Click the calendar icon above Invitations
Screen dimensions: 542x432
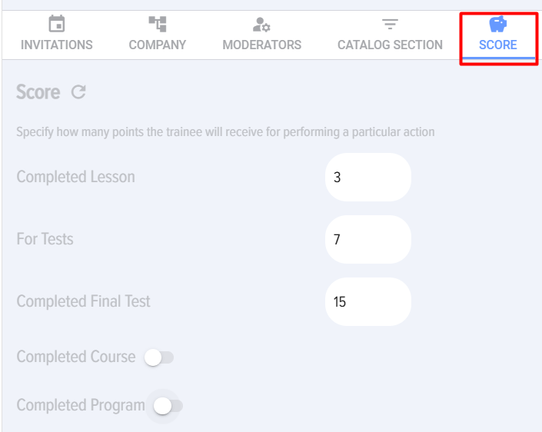[x=56, y=25]
